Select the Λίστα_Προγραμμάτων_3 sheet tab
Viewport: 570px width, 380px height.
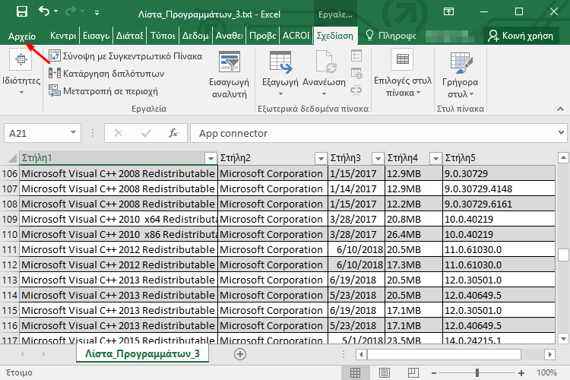[x=142, y=353]
